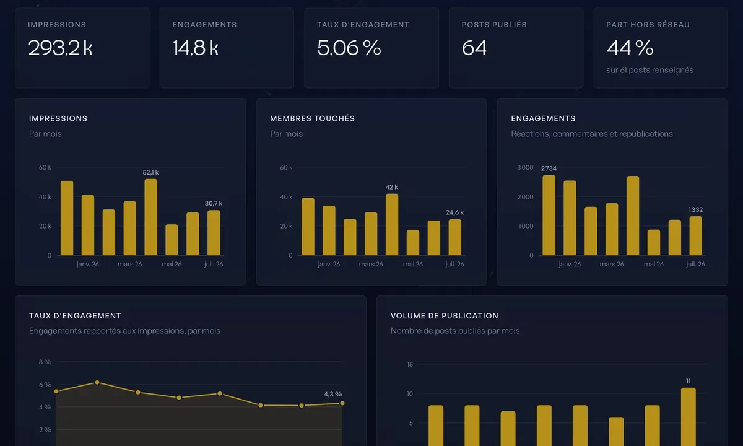Click the Impressions bar labeled 52,1 k
The width and height of the screenshot is (743, 446).
tap(150, 217)
